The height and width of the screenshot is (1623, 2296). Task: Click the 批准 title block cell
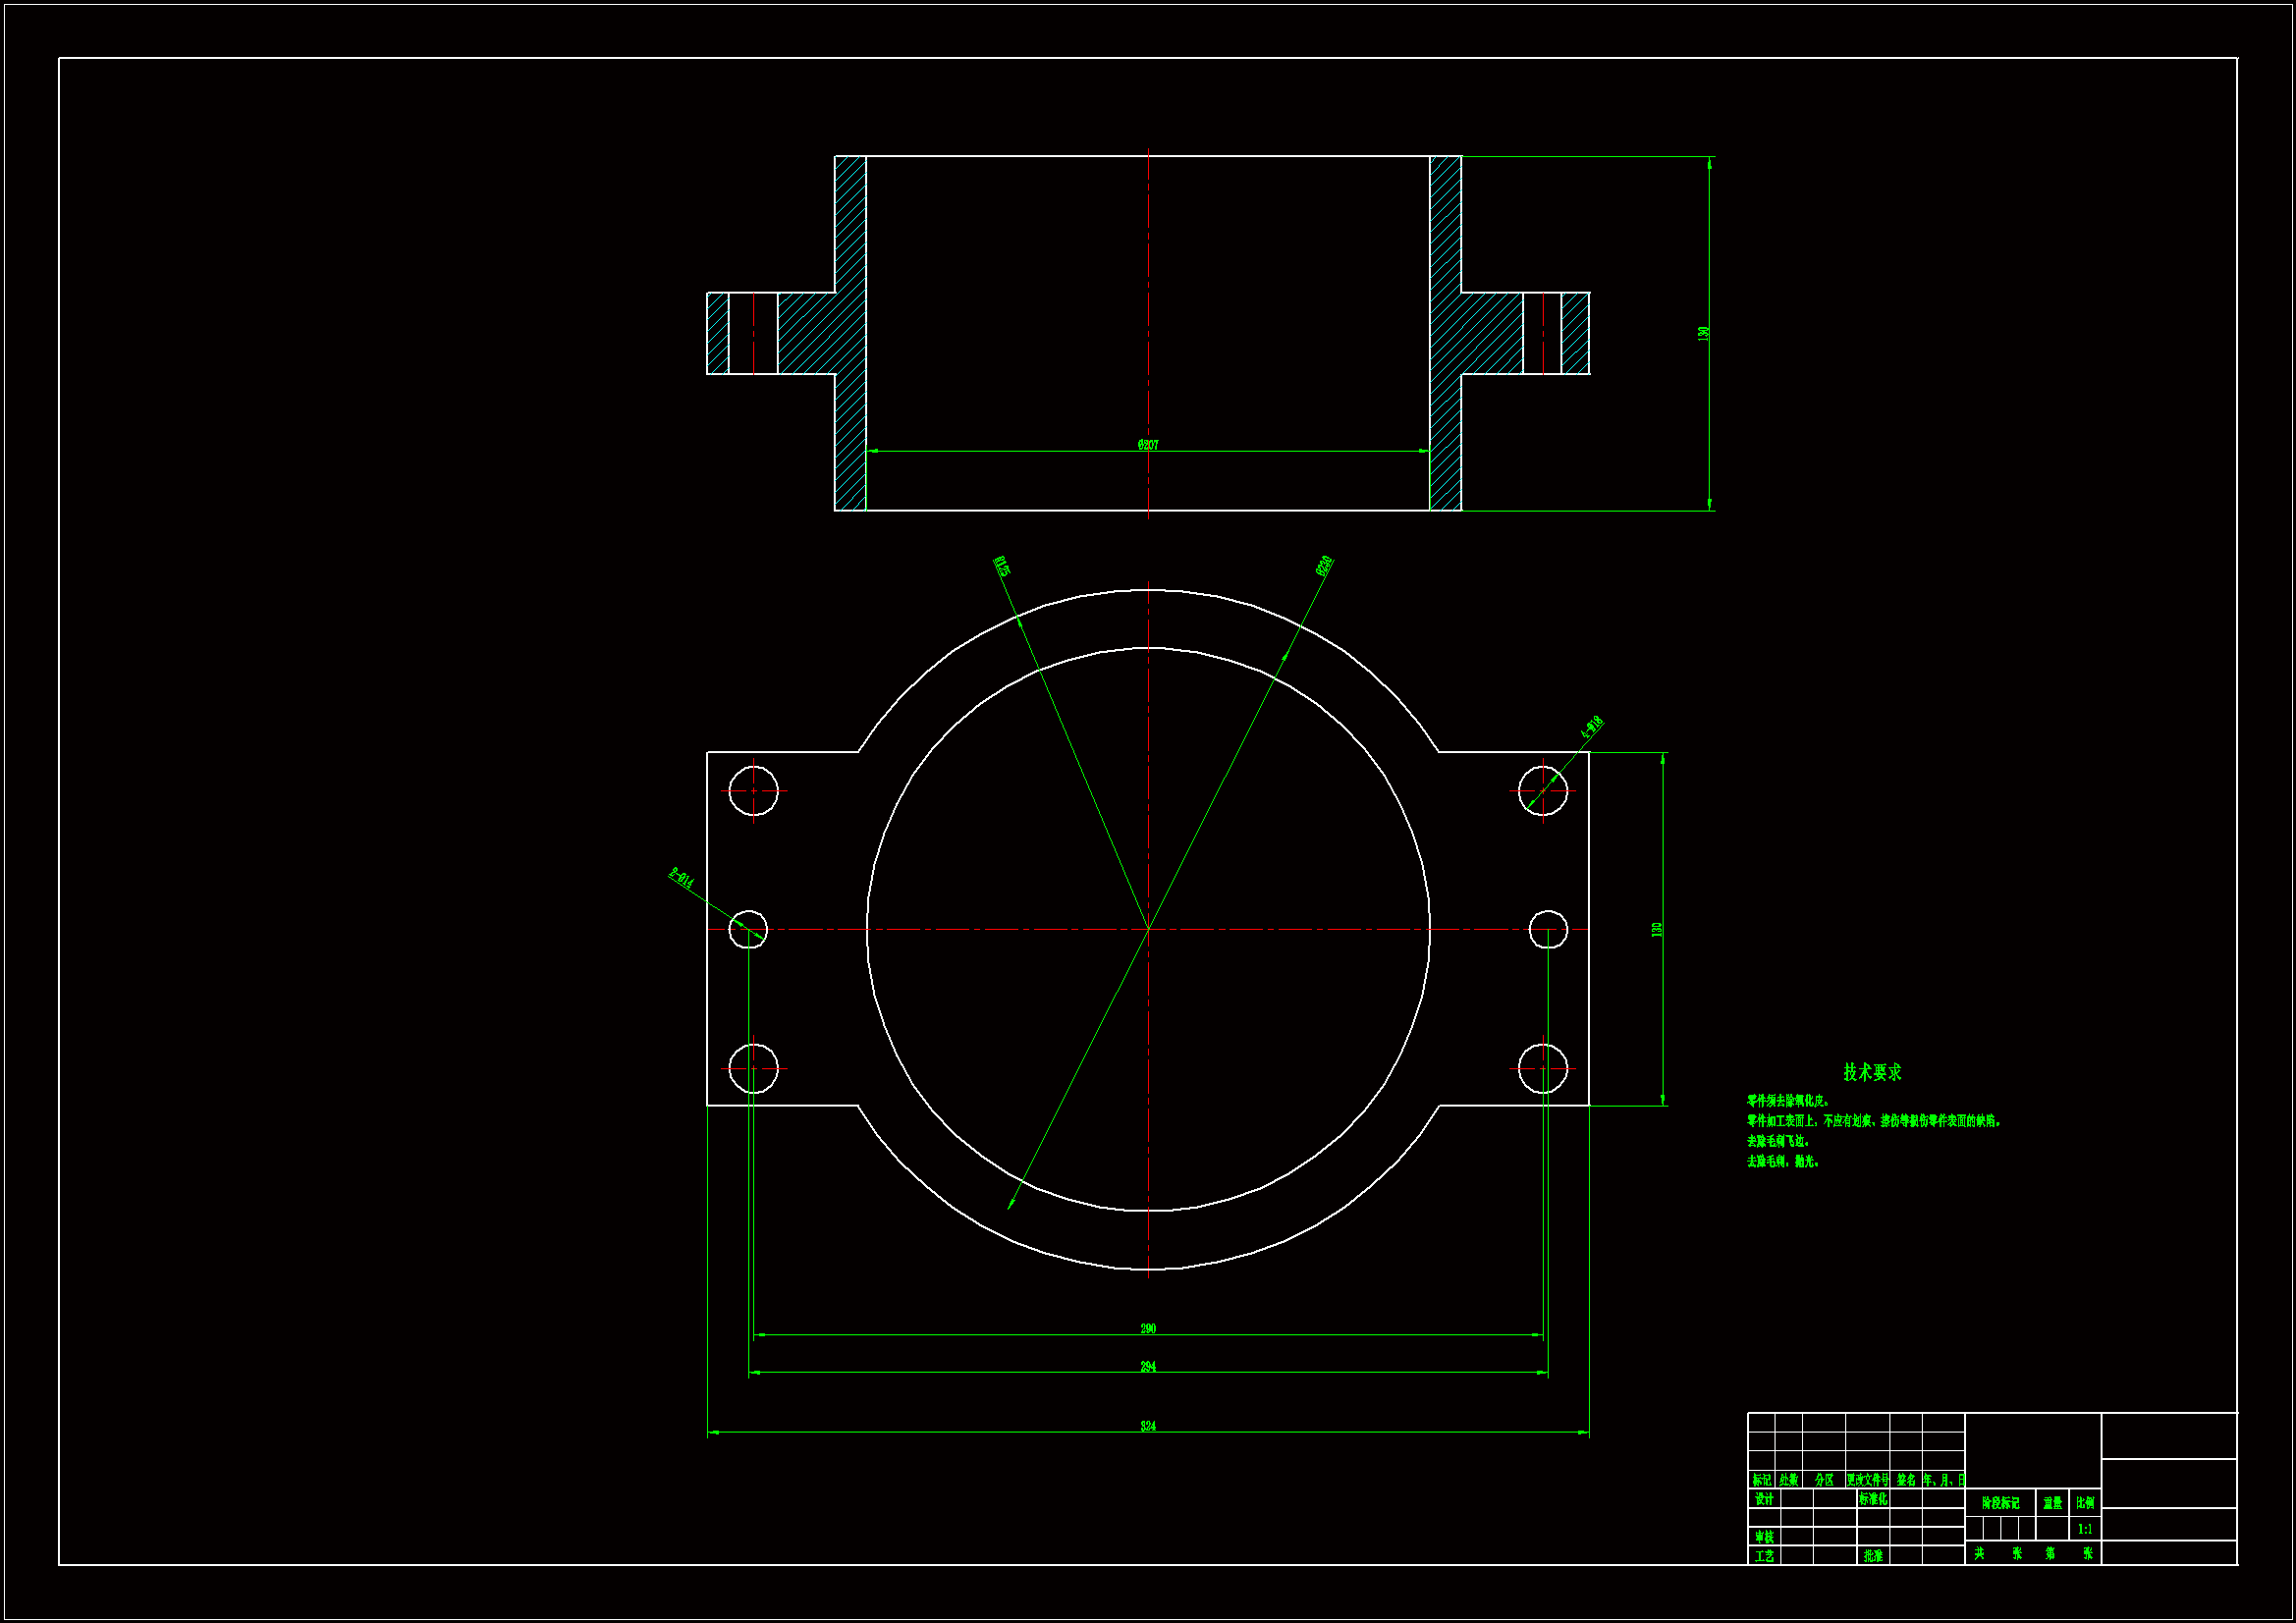pos(1873,1556)
